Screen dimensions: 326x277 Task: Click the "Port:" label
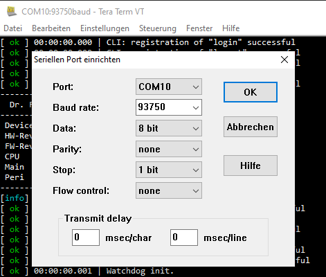tap(63, 87)
